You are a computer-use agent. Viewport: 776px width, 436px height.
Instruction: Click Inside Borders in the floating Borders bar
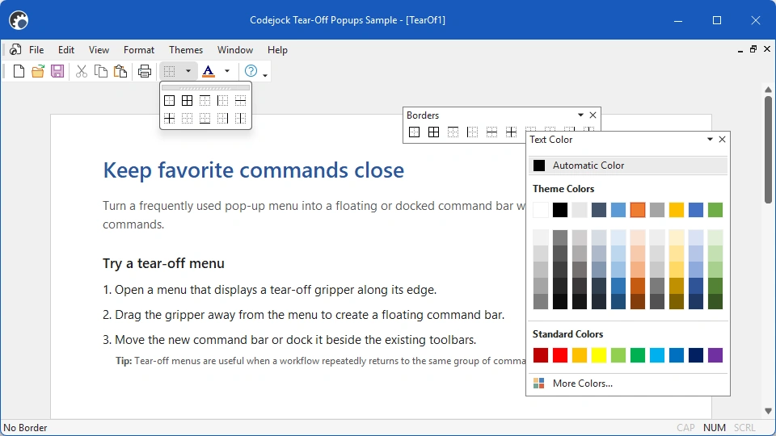[511, 132]
